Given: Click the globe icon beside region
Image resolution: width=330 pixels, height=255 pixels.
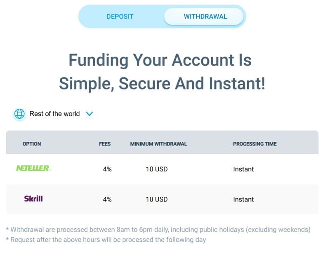Looking at the screenshot, I should click(x=19, y=114).
